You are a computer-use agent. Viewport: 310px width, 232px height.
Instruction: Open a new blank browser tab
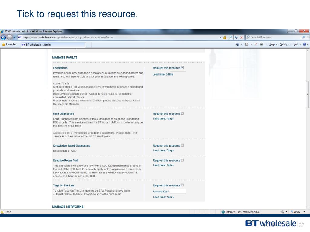(x=88, y=45)
